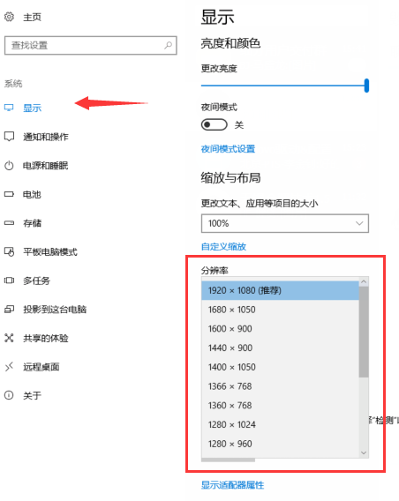Open night light settings link
Image resolution: width=399 pixels, height=501 pixels.
tap(228, 149)
